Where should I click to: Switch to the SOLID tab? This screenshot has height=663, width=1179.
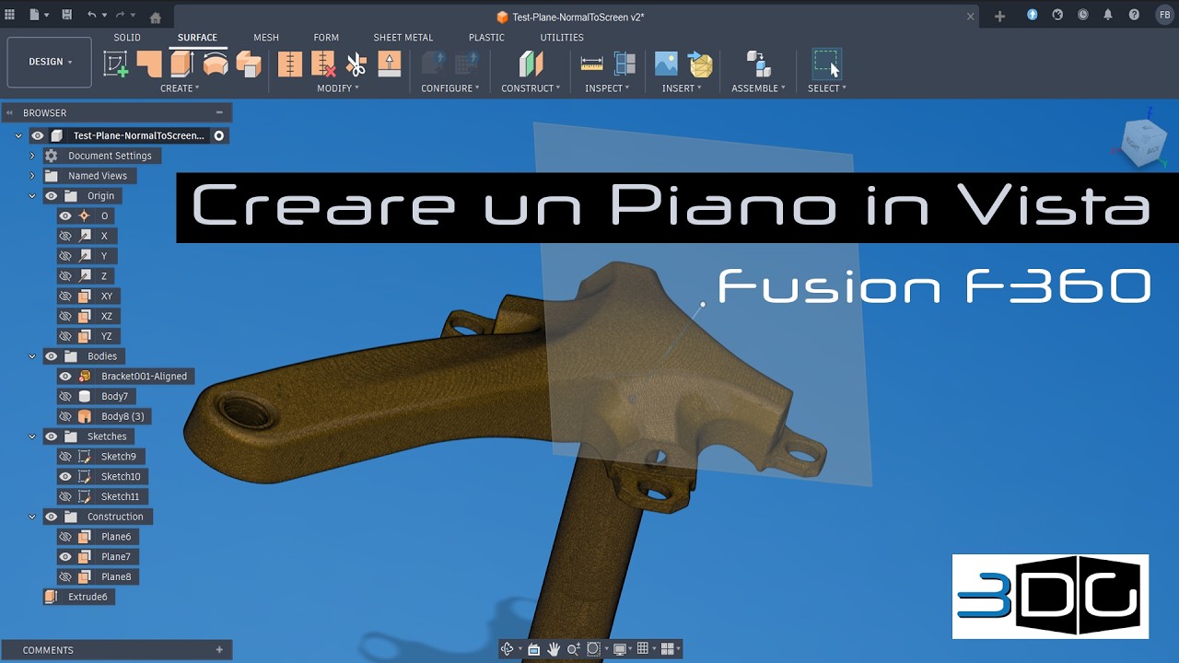[x=127, y=38]
